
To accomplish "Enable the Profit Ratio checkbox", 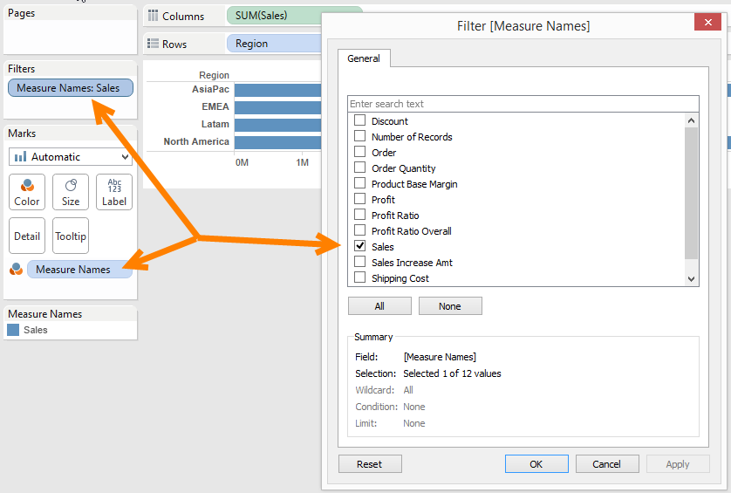I will 359,216.
